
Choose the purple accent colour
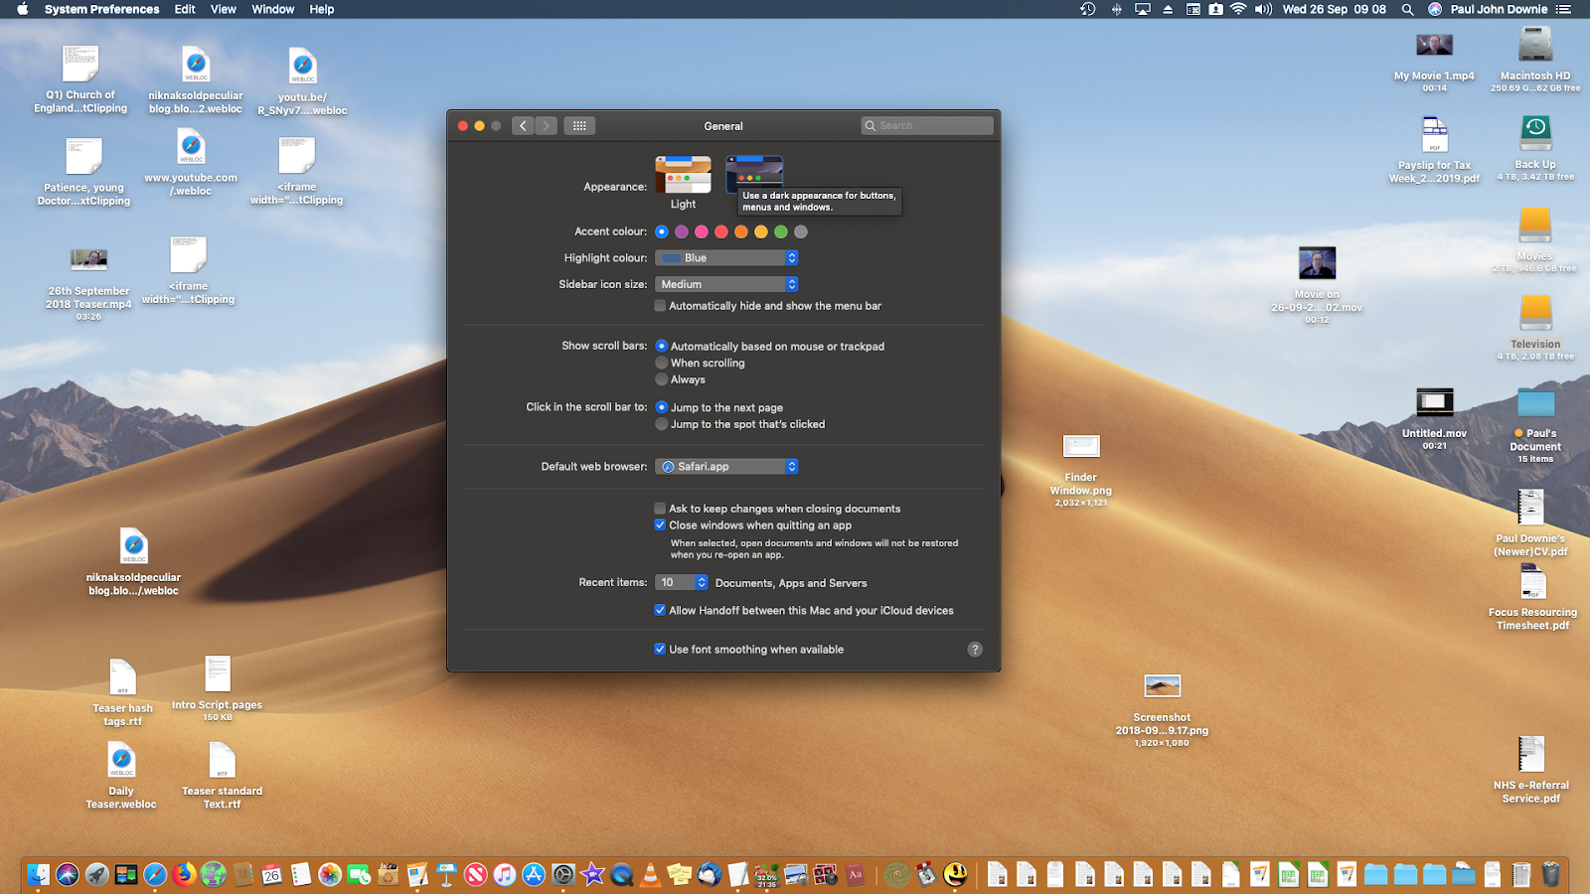point(682,231)
